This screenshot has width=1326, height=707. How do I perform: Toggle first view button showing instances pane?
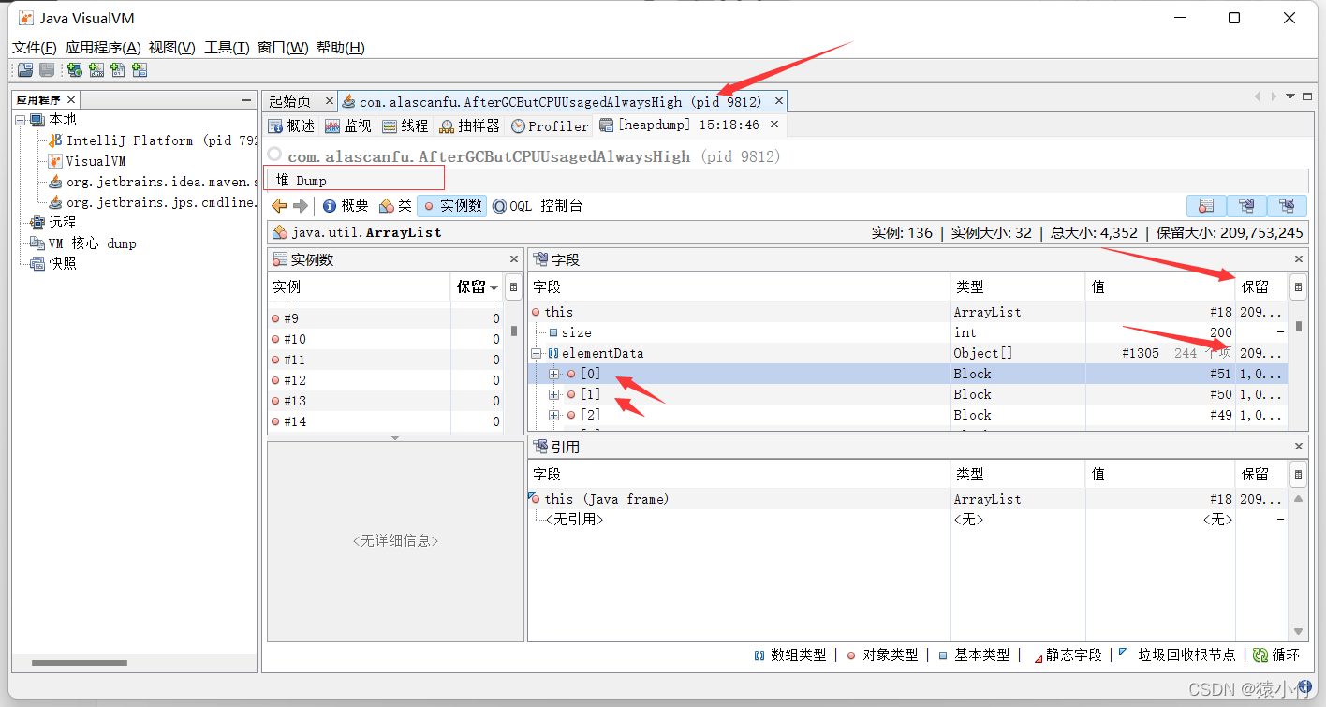pos(1206,206)
